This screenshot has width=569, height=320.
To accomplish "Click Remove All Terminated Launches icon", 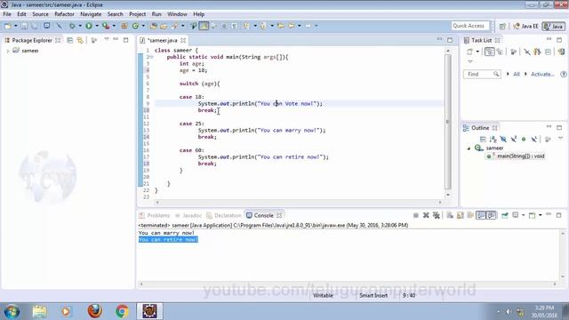I will [437, 215].
